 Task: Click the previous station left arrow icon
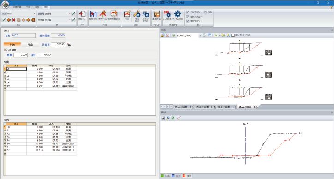(24, 20)
